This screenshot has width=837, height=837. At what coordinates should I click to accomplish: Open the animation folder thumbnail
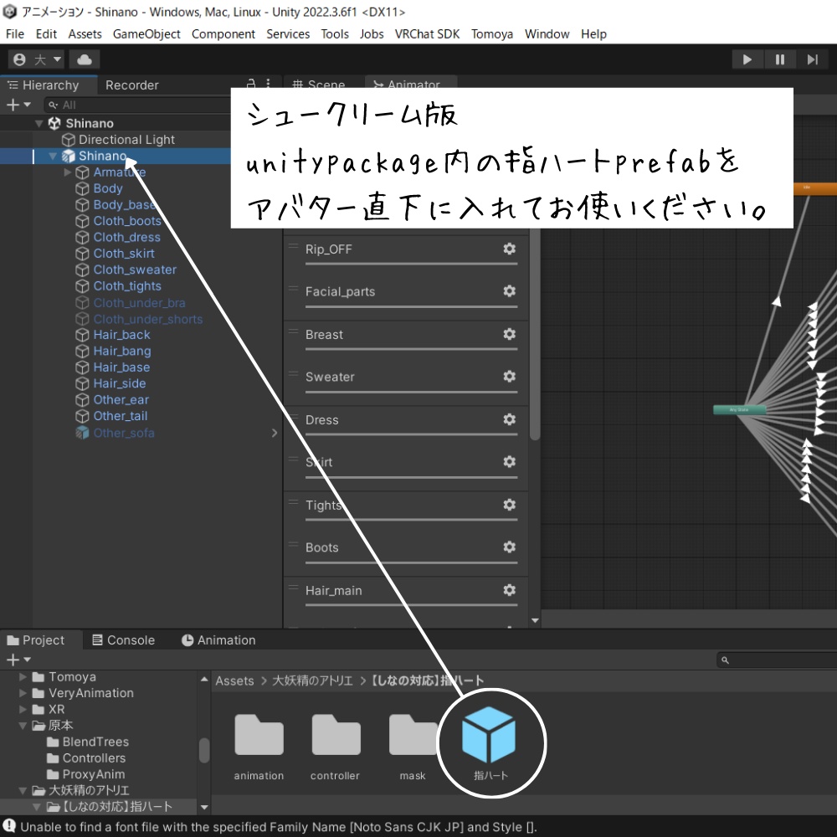(259, 735)
